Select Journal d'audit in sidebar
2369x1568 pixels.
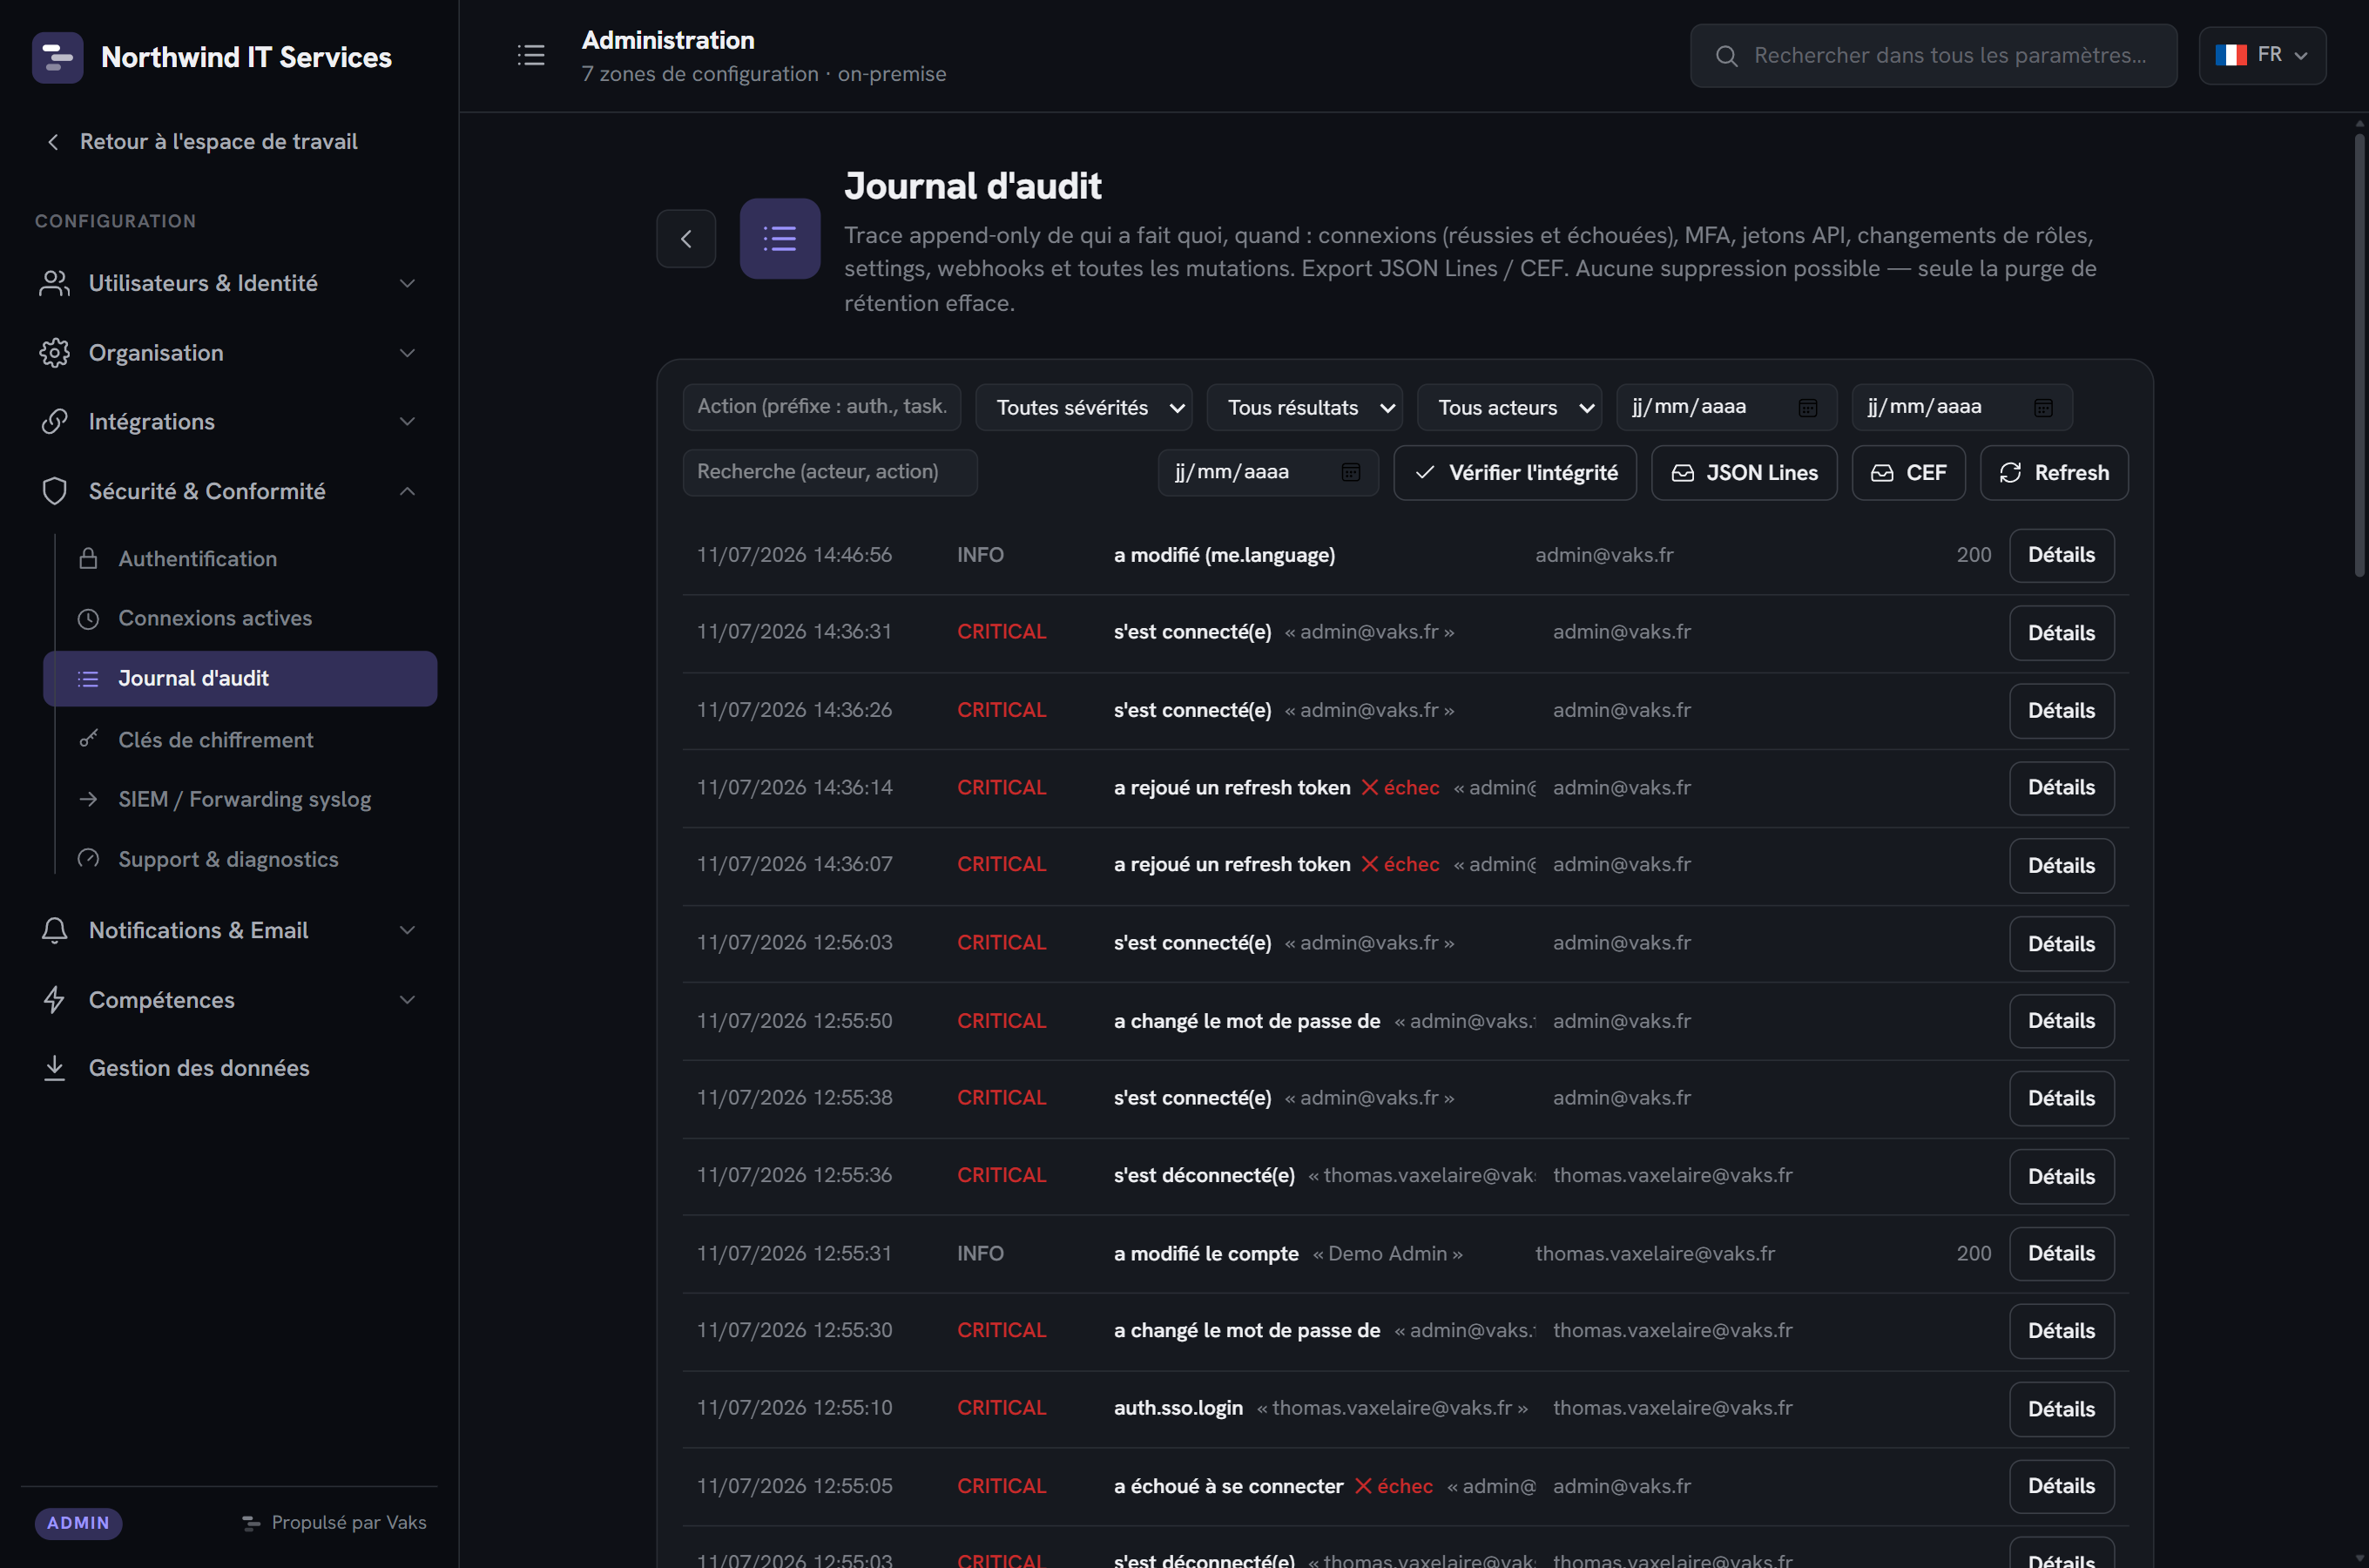[240, 678]
